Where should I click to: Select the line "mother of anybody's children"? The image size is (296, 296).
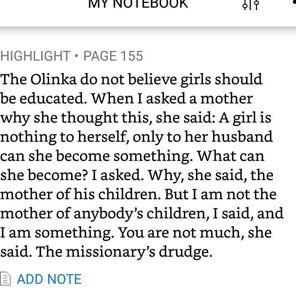point(142,213)
